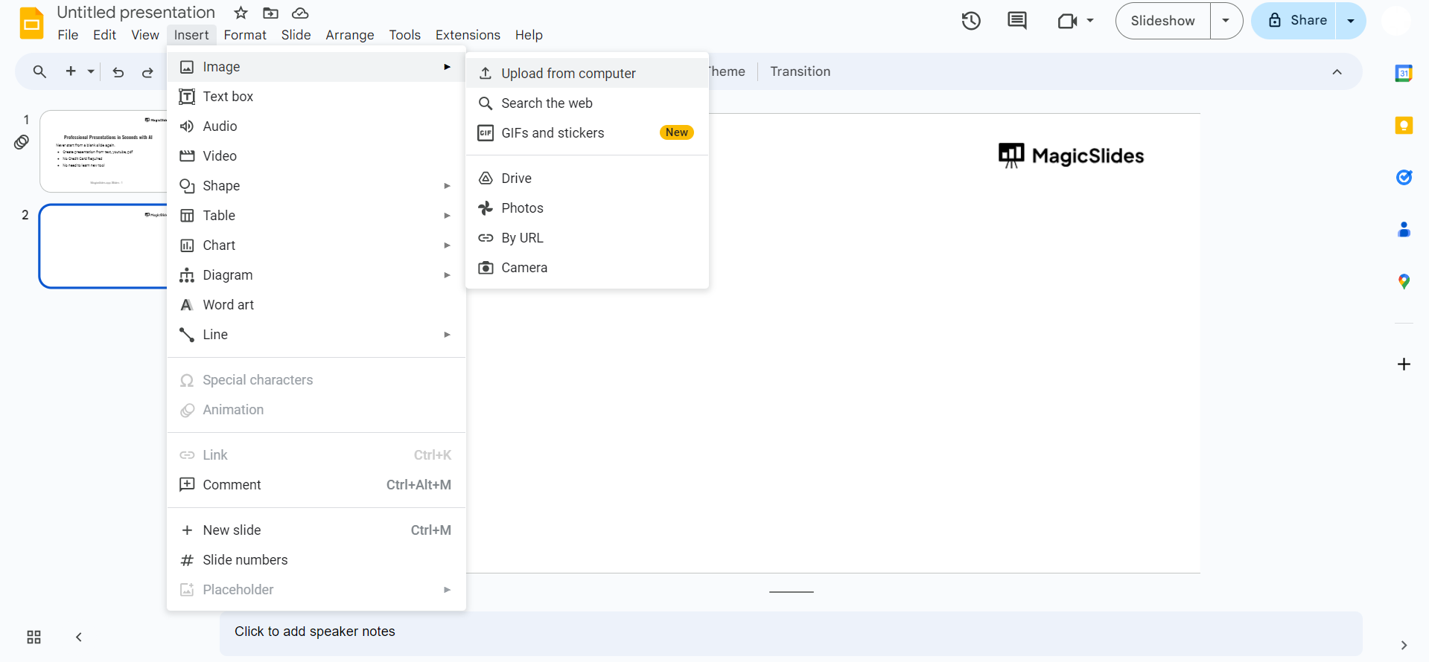Click the Transition button

tap(800, 71)
